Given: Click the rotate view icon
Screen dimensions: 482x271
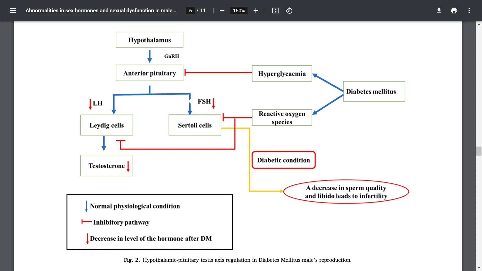Looking at the screenshot, I should pyautogui.click(x=289, y=11).
